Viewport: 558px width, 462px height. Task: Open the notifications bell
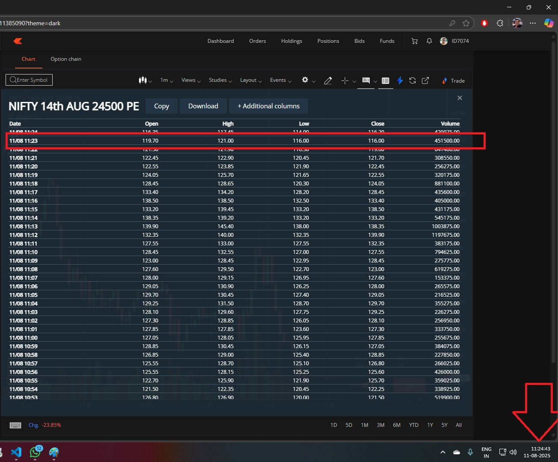coord(429,41)
